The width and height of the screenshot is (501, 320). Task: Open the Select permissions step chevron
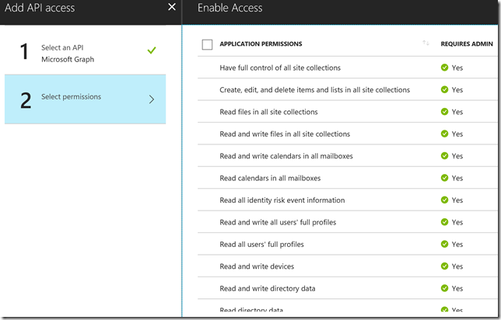coord(152,99)
